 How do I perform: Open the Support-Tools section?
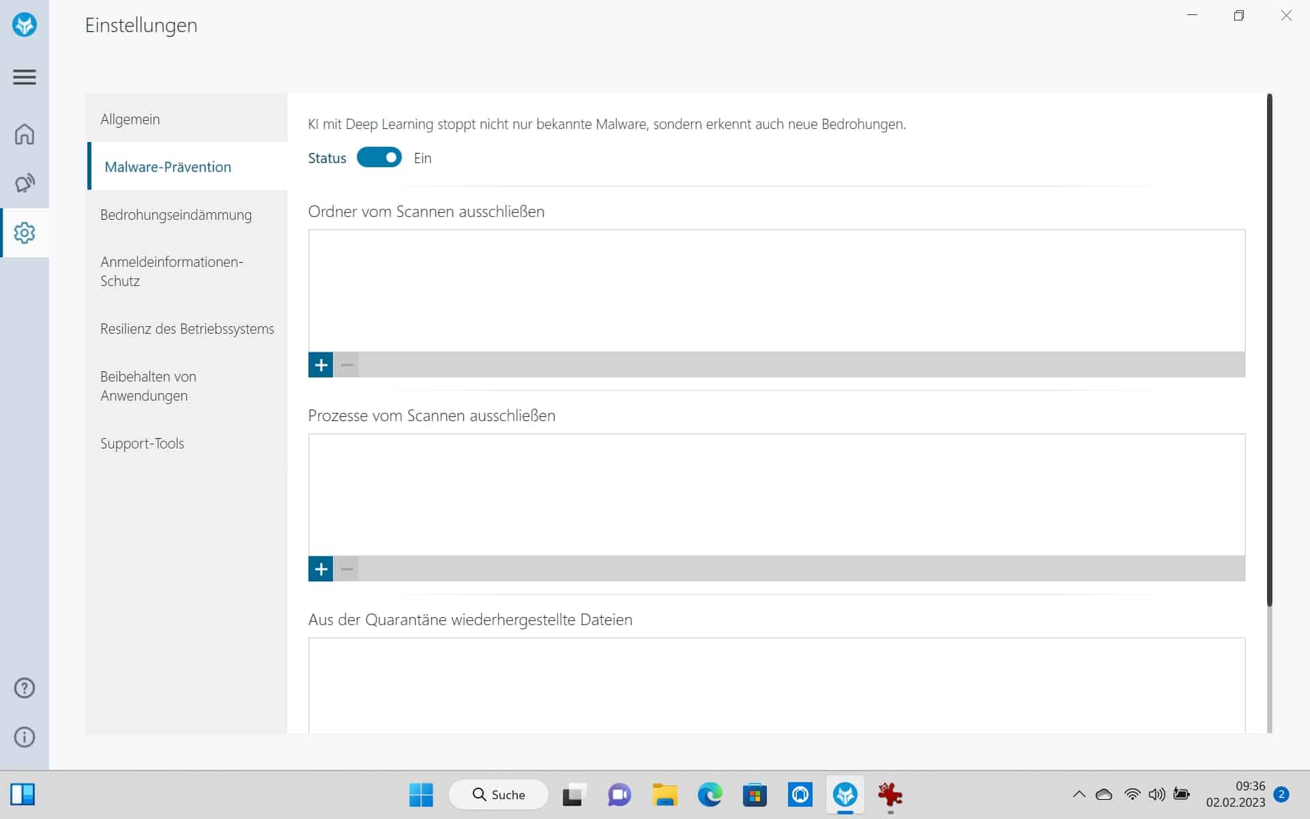pyautogui.click(x=142, y=444)
